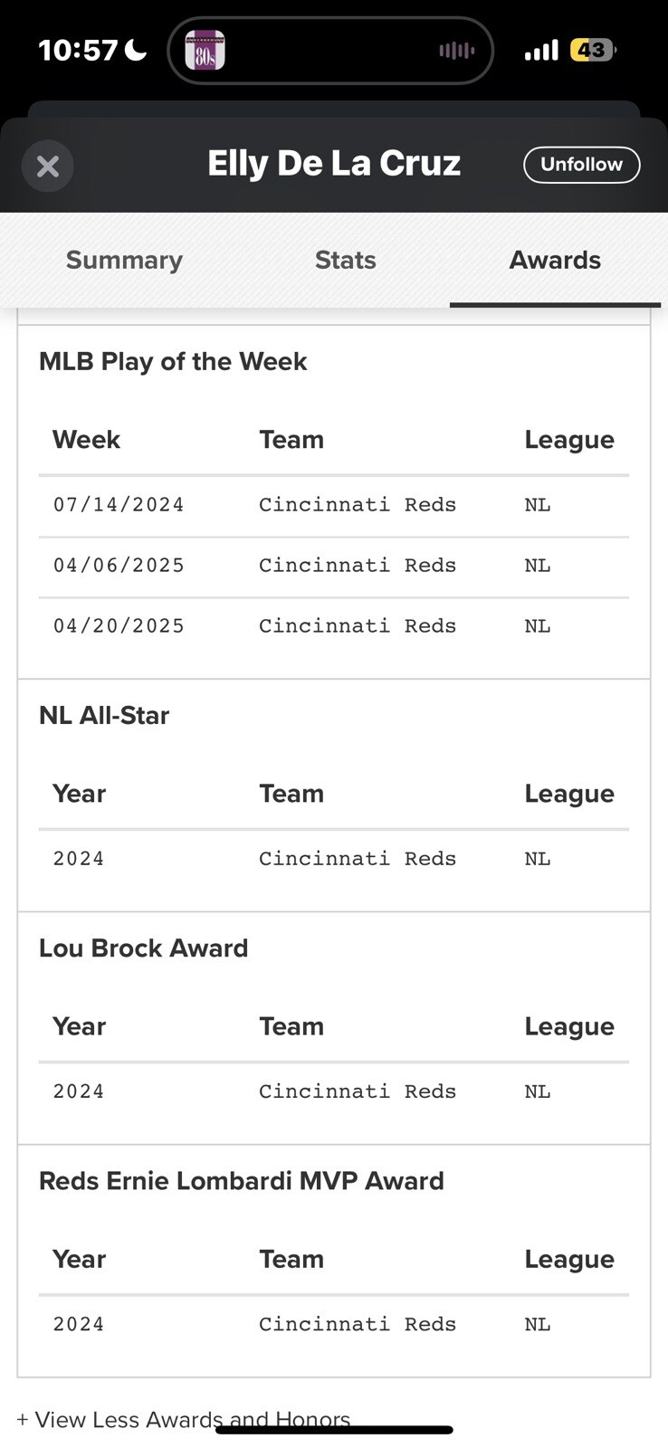
Task: Tap the cellular signal bars icon
Action: 541,50
